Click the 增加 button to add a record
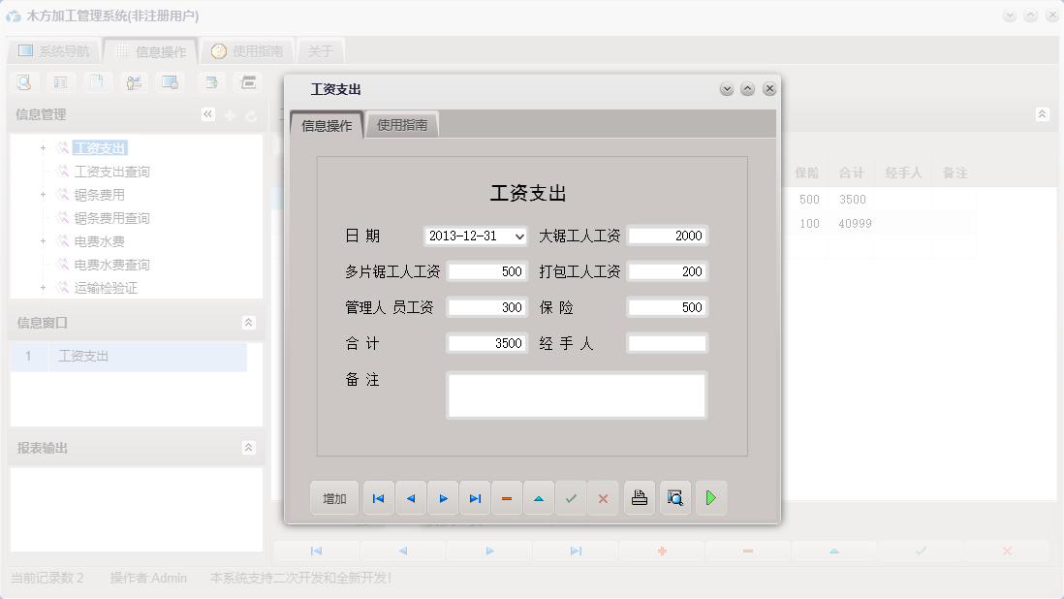Screen dimensions: 1064x599 pos(333,497)
